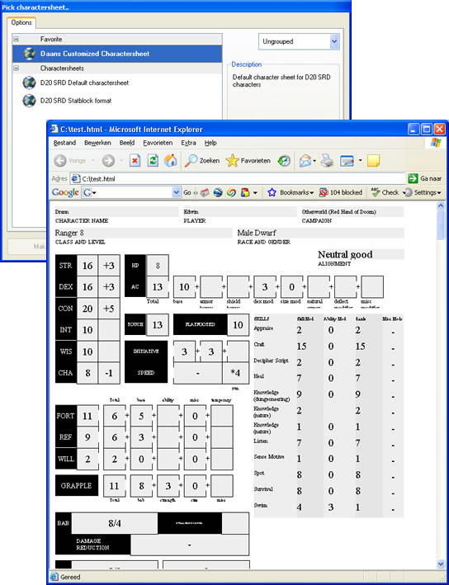The image size is (449, 585).
Task: Open the Favorieten menu in menu bar
Action: click(158, 143)
